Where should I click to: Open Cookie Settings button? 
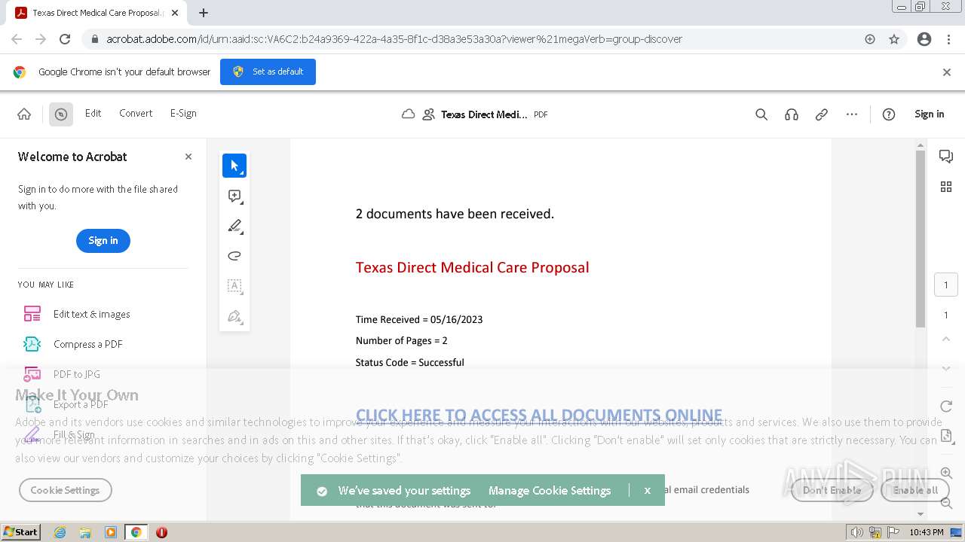65,490
